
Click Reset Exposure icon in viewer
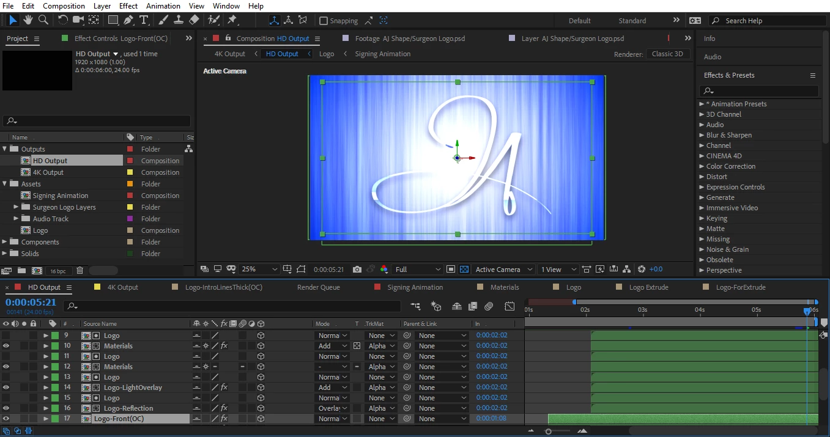pos(642,270)
